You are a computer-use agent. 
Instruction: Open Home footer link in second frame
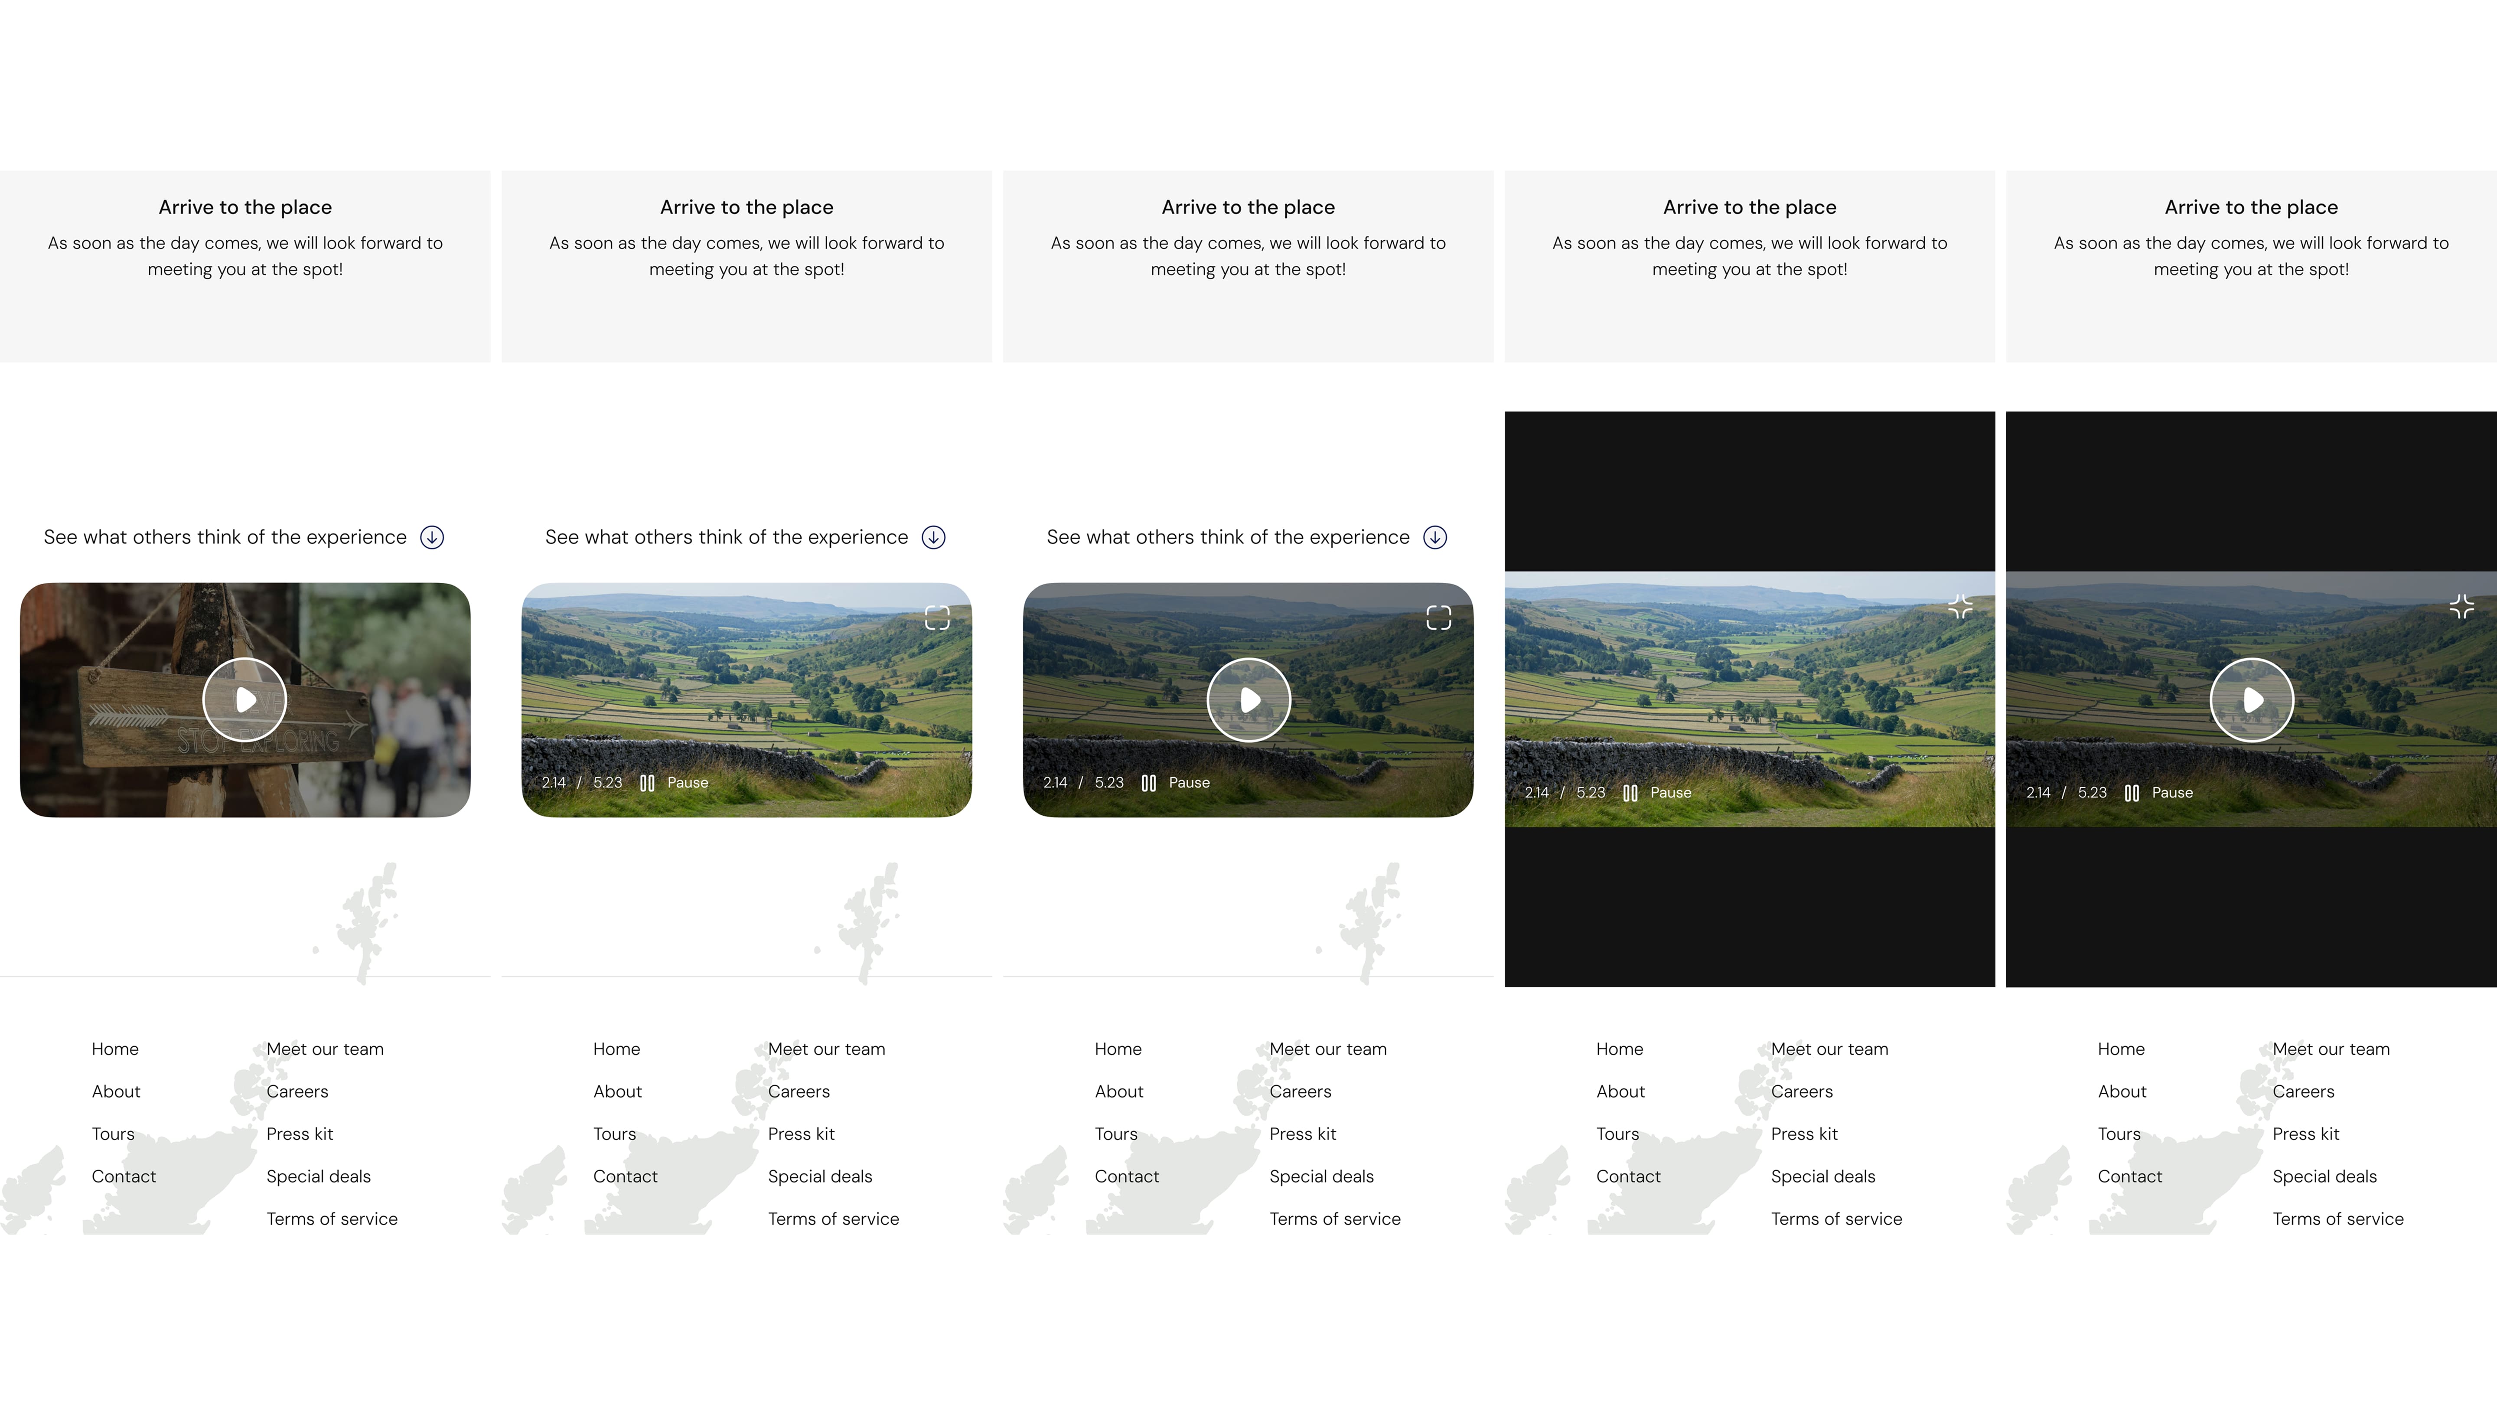(616, 1048)
